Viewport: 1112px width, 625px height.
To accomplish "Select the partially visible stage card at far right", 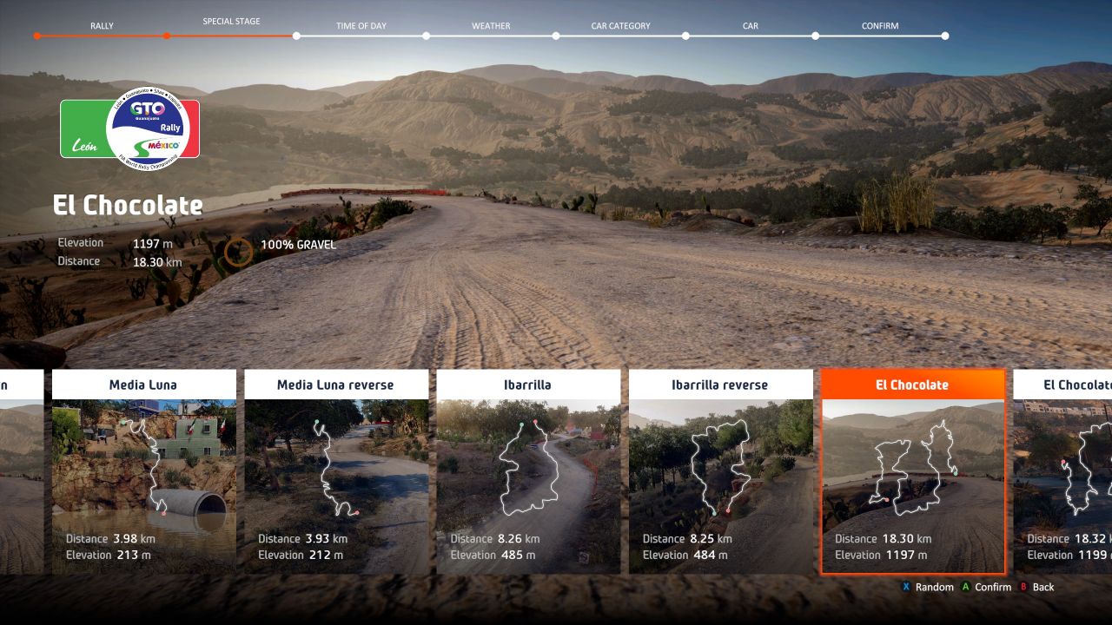I will [1063, 471].
